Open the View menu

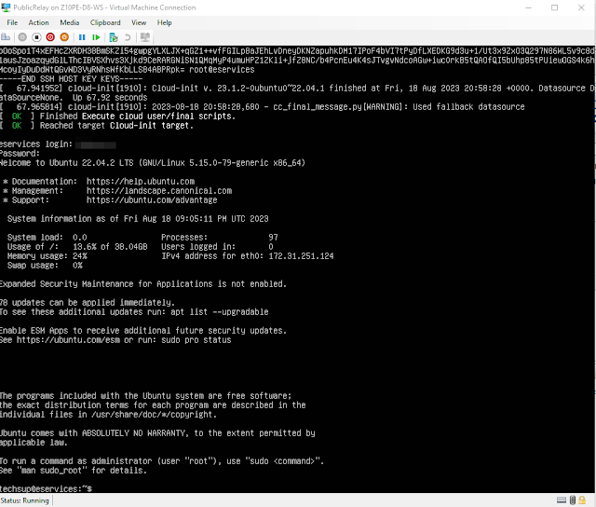pos(139,22)
